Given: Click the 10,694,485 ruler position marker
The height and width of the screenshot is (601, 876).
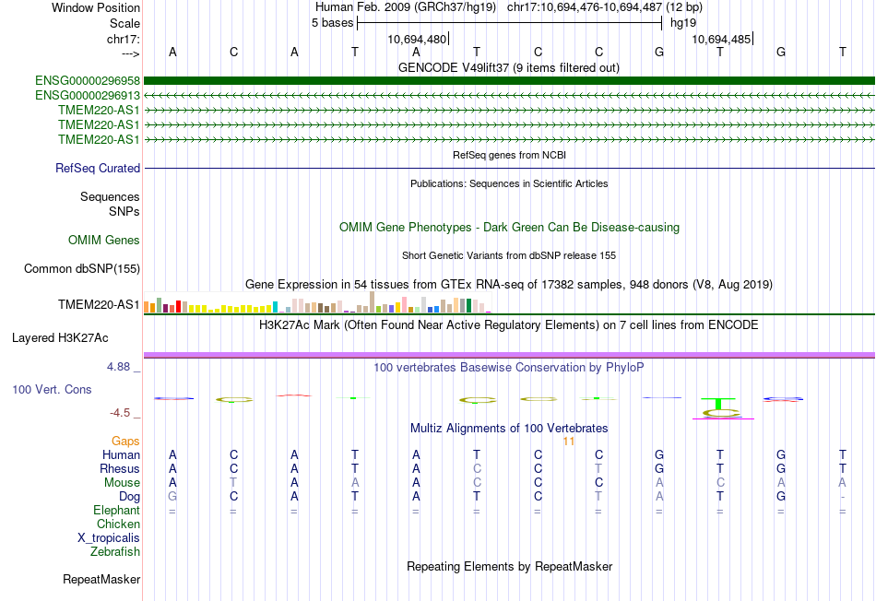Looking at the screenshot, I should [721, 39].
